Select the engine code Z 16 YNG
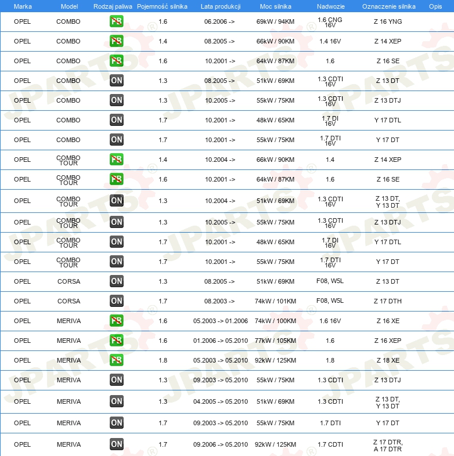Viewport: 454px width, 456px height. coord(388,21)
